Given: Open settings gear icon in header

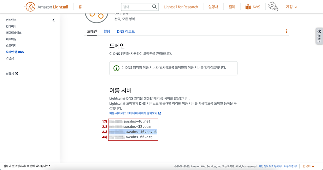Looking at the screenshot, I should point(273,7).
